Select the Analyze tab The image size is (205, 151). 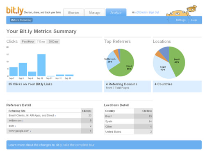point(116,12)
